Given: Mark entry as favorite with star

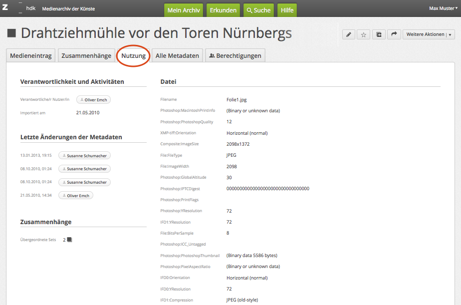Looking at the screenshot, I should point(364,34).
